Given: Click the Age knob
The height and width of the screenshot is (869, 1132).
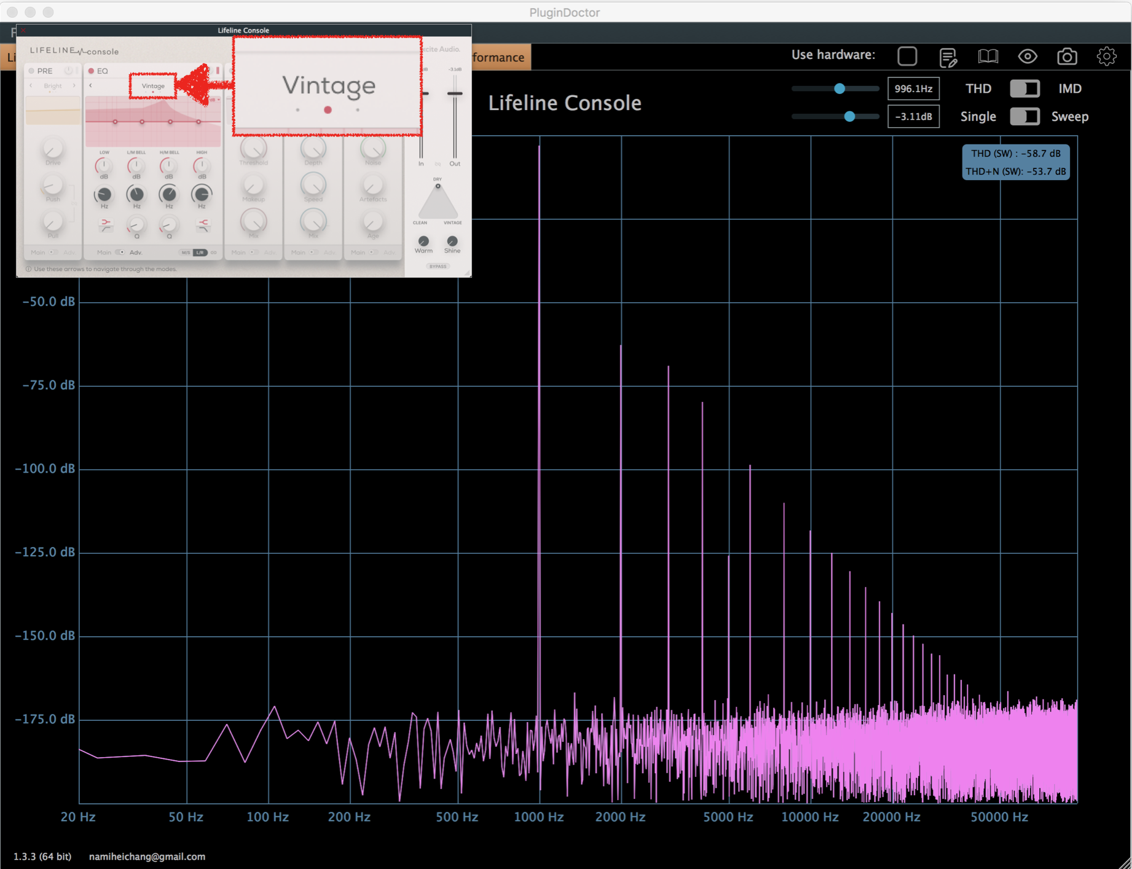Looking at the screenshot, I should tap(372, 221).
